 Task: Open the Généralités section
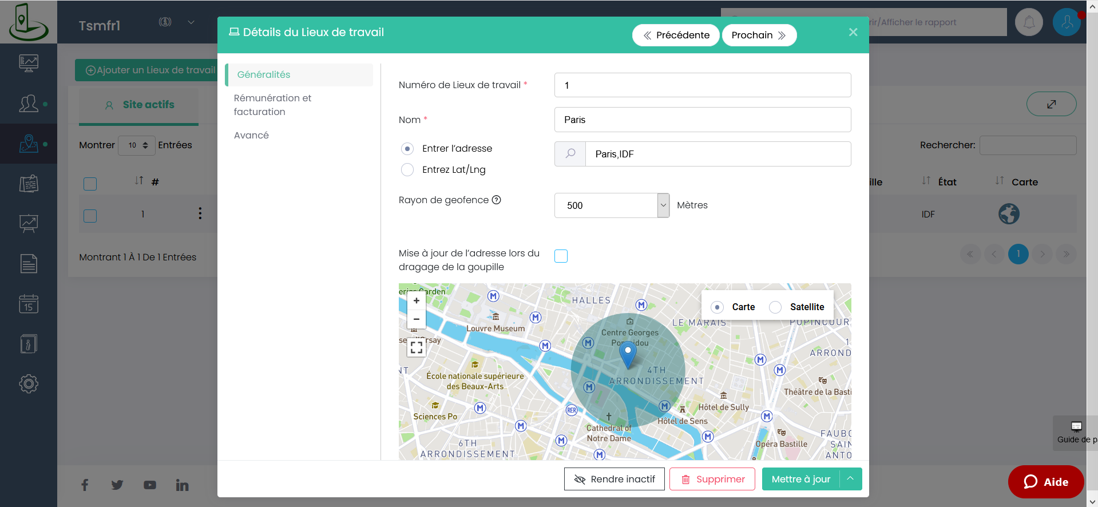click(299, 75)
